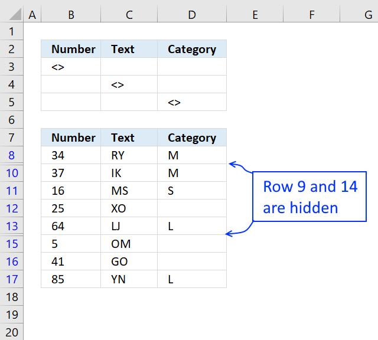Select the cell containing 85
Image resolution: width=378 pixels, height=340 pixels.
(71, 279)
